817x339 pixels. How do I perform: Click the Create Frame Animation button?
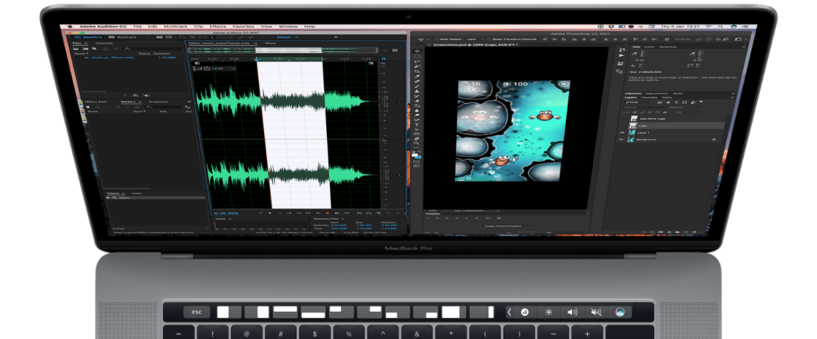click(x=502, y=225)
